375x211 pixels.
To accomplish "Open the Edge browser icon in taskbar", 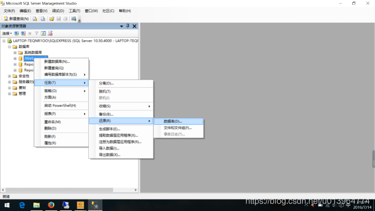I will point(22,205).
